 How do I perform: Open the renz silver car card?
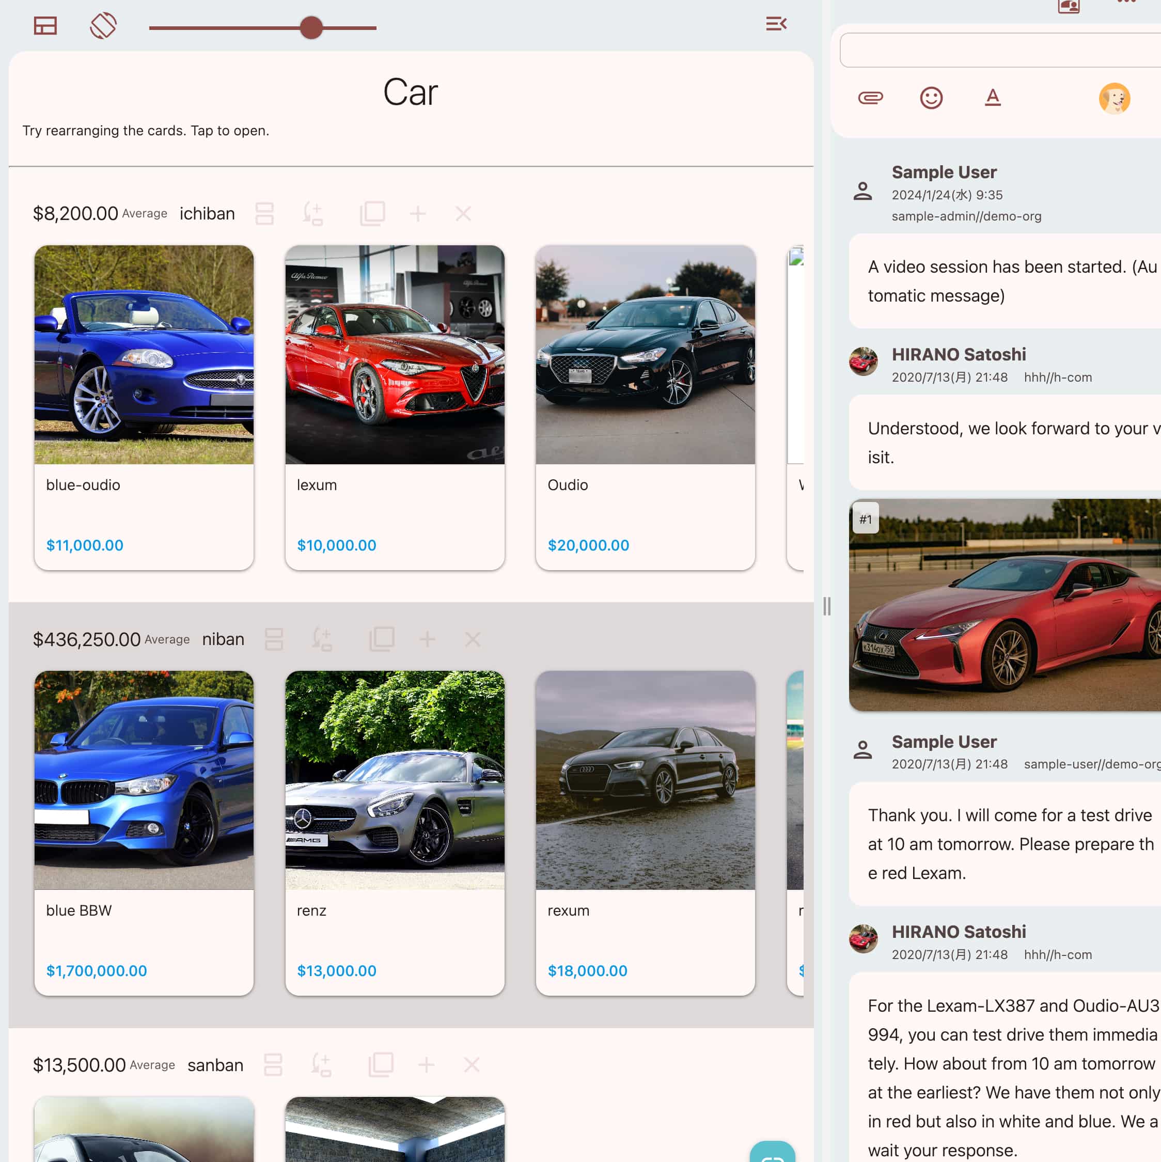[395, 833]
